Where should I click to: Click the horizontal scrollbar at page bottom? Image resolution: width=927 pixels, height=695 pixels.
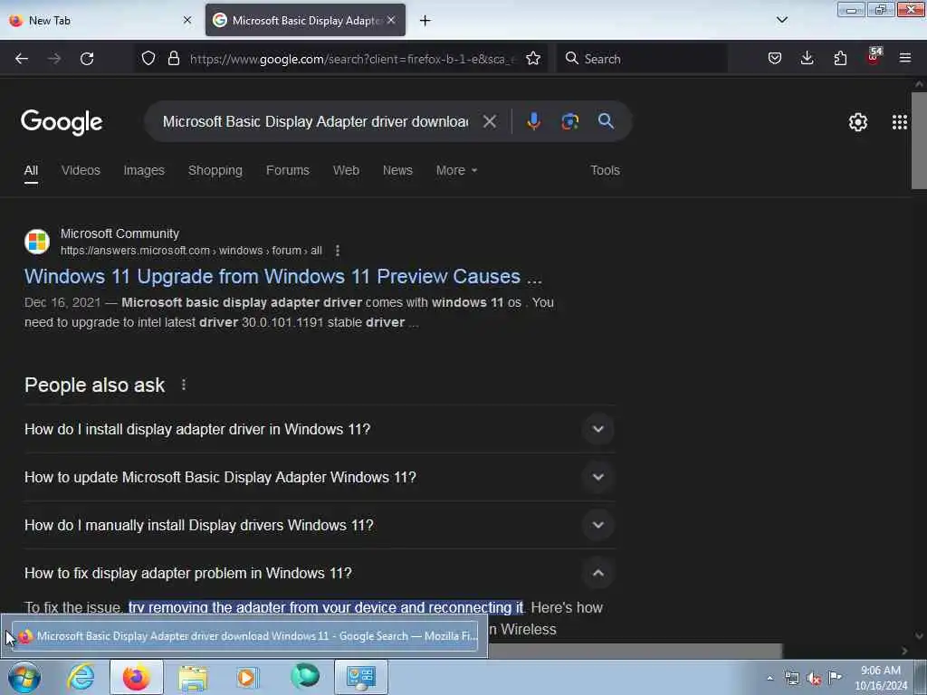[635, 651]
